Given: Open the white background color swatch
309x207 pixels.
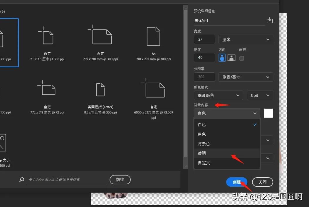Looking at the screenshot, I should (x=268, y=113).
